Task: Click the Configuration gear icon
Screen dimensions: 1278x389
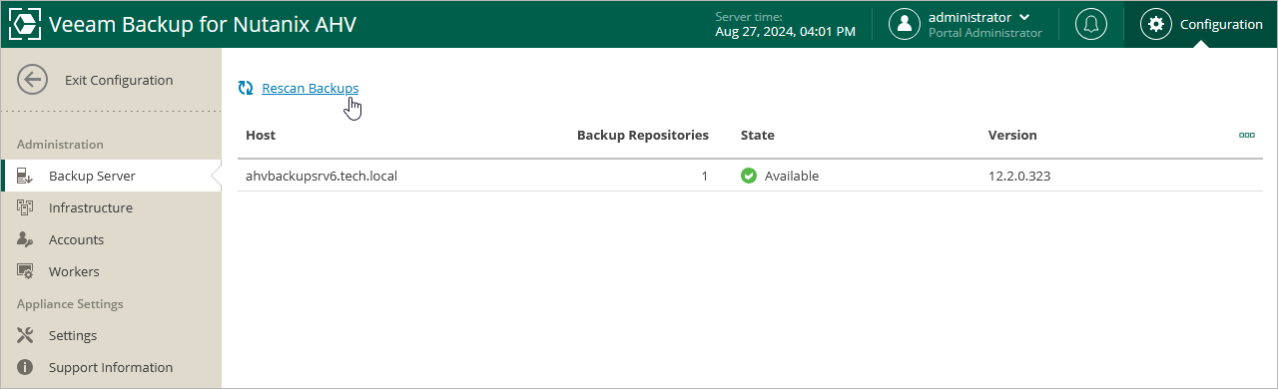Action: click(x=1156, y=24)
